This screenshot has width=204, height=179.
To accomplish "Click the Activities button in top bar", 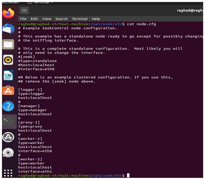I will [x=10, y=3].
